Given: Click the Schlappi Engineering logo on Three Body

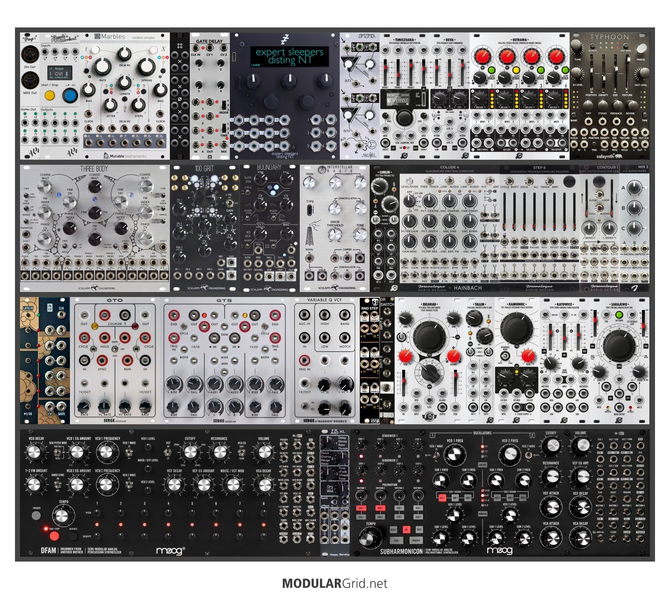Looking at the screenshot, I should tap(96, 288).
